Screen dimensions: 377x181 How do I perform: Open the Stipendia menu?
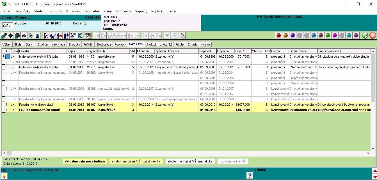click(73, 11)
